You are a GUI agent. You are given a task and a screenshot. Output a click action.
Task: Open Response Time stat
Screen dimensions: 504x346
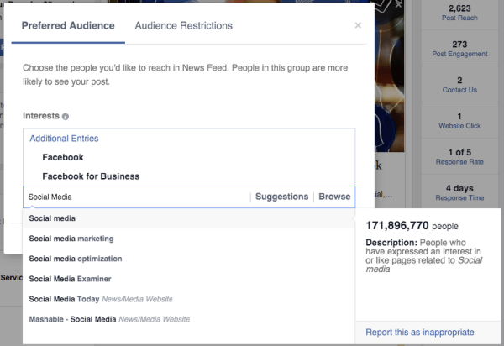click(459, 193)
